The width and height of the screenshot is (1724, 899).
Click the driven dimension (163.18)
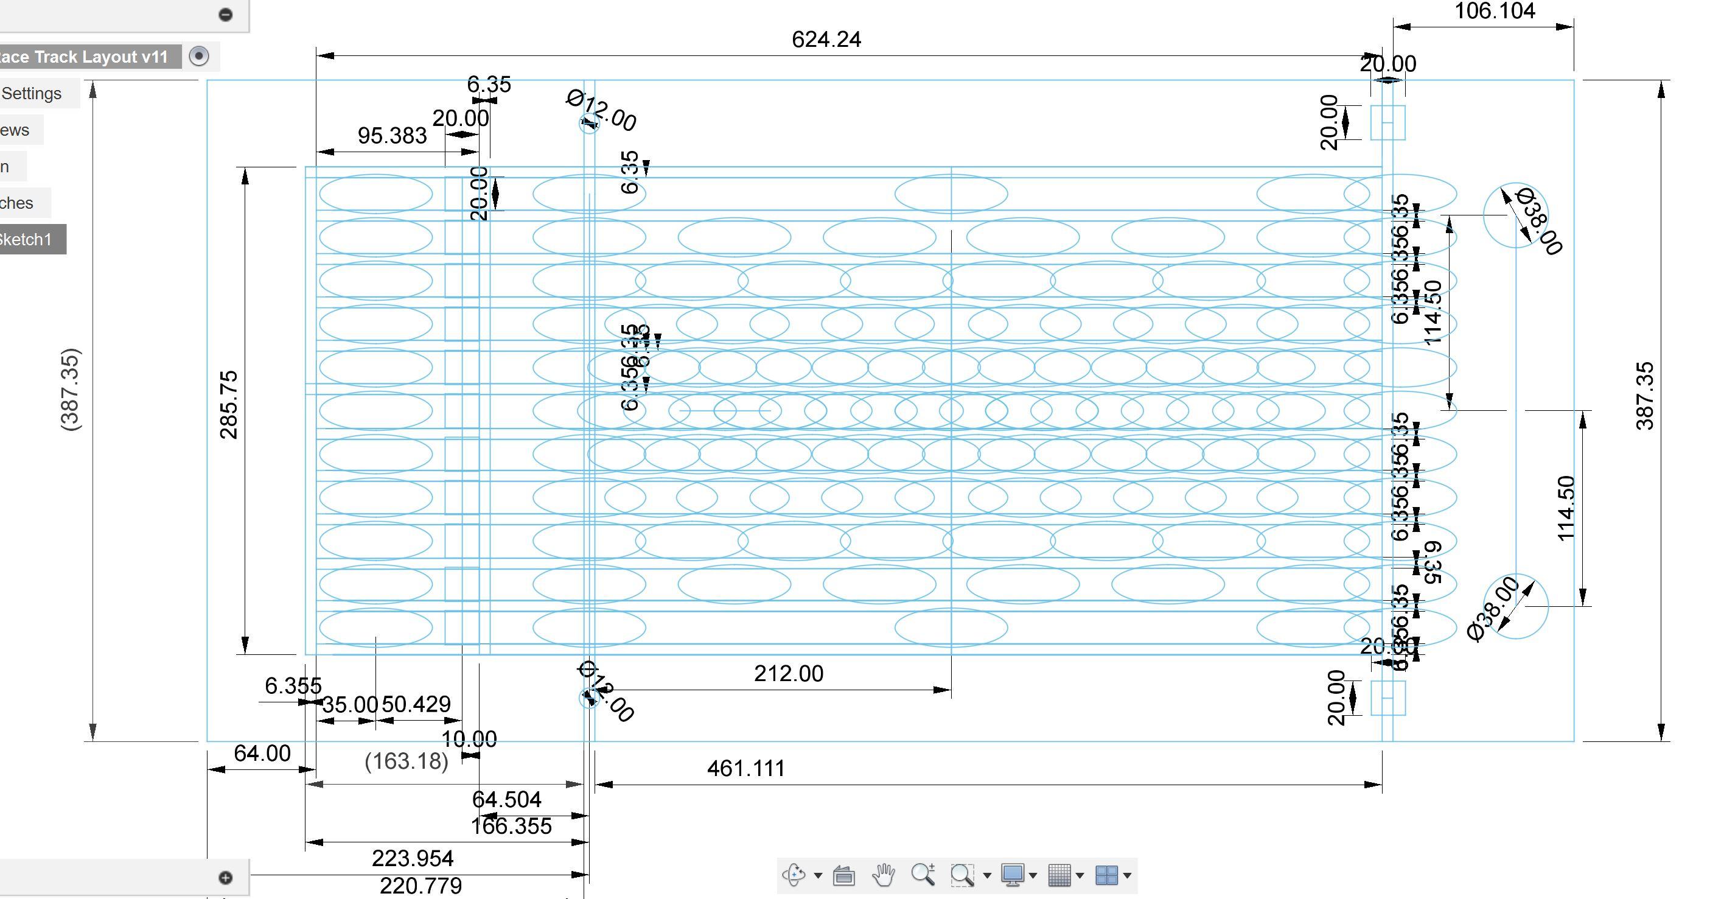pyautogui.click(x=407, y=761)
